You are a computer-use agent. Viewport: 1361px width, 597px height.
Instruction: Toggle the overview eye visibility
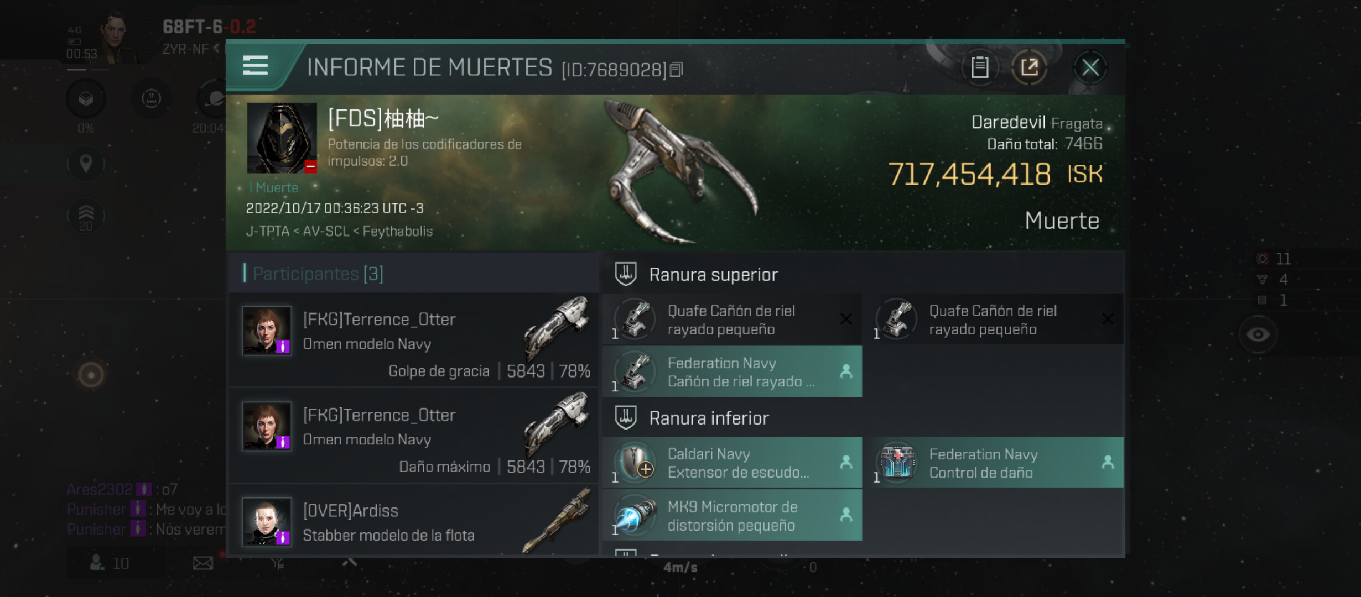[1258, 334]
